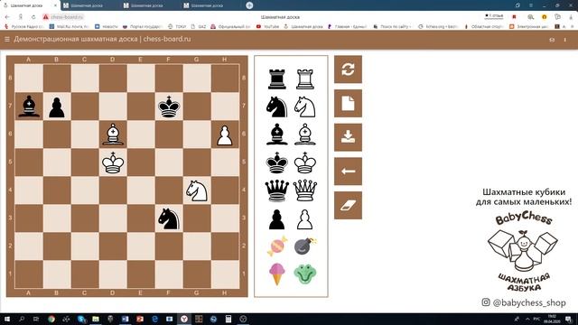This screenshot has width=578, height=325.
Task: Launch Google Chrome from the taskbar
Action: (x=51, y=319)
